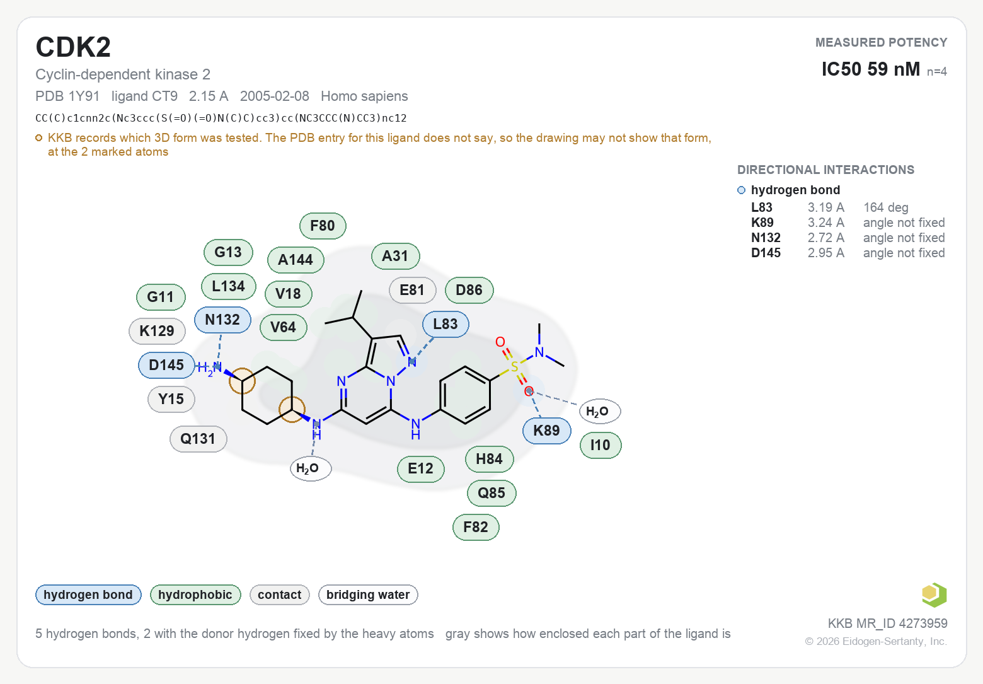Click the H2O water node between Q131 and E12

click(x=311, y=468)
